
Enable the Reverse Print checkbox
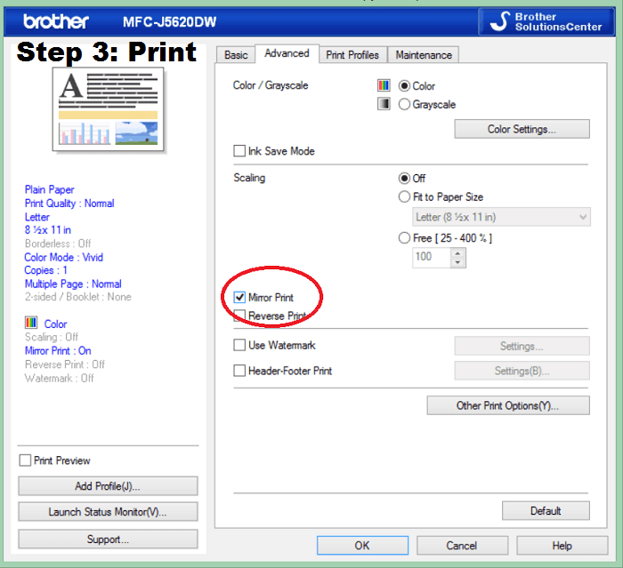coord(239,316)
